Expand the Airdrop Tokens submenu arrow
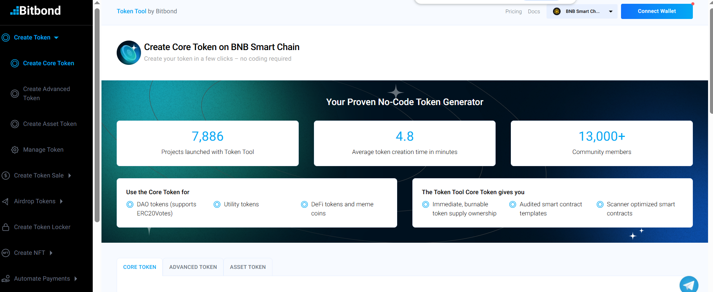The width and height of the screenshot is (713, 292). coord(61,201)
